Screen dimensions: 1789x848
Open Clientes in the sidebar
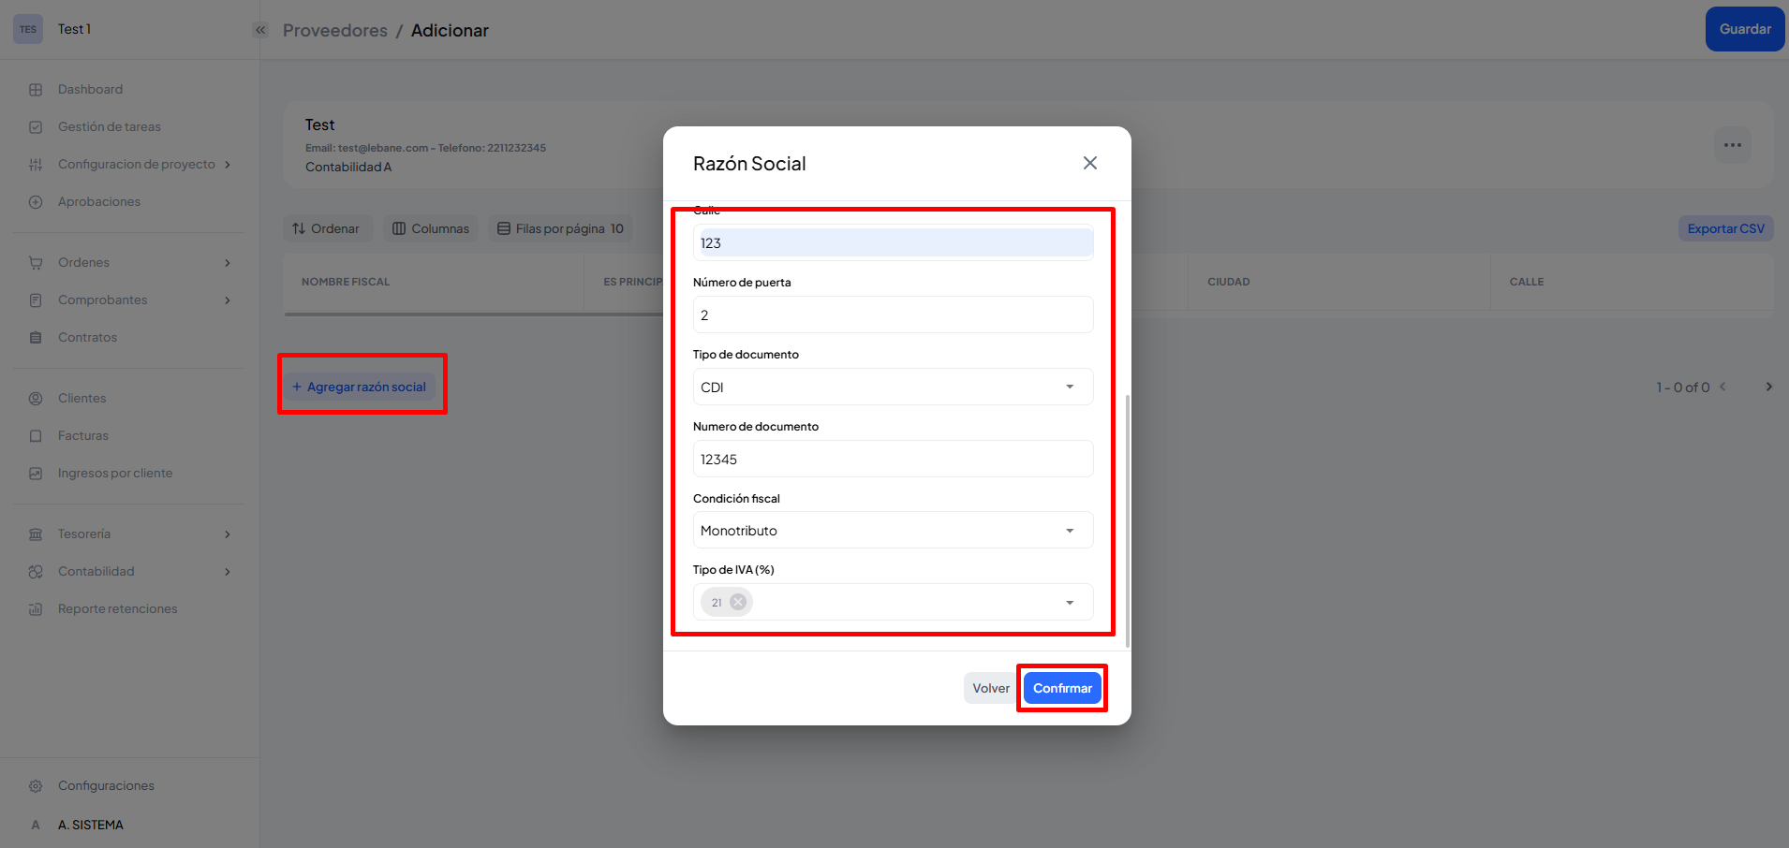click(81, 399)
